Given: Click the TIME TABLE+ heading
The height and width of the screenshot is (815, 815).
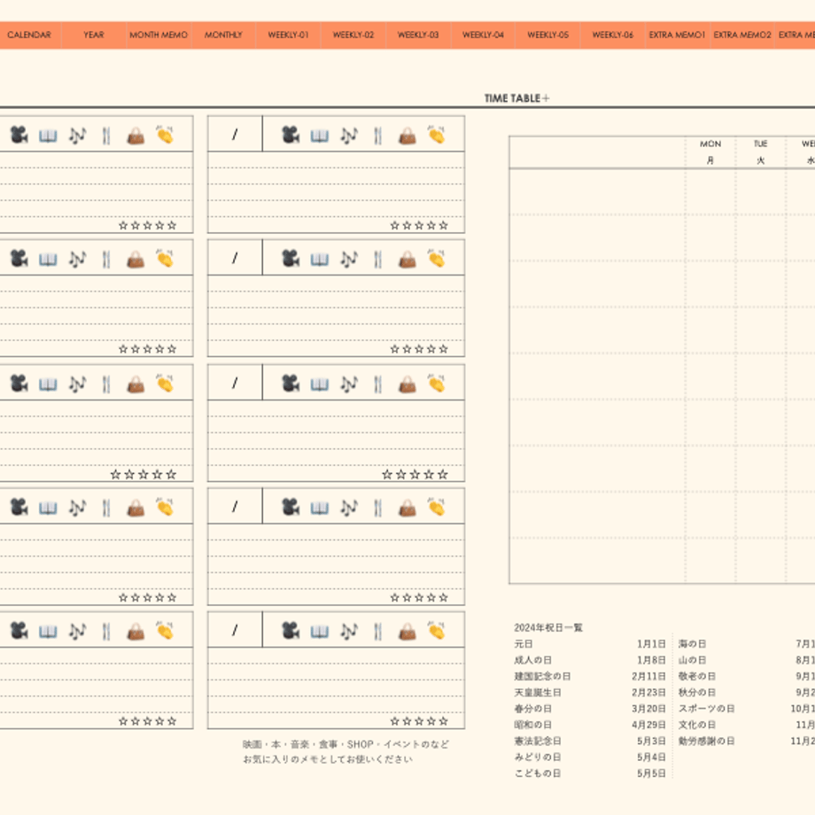Looking at the screenshot, I should (516, 98).
